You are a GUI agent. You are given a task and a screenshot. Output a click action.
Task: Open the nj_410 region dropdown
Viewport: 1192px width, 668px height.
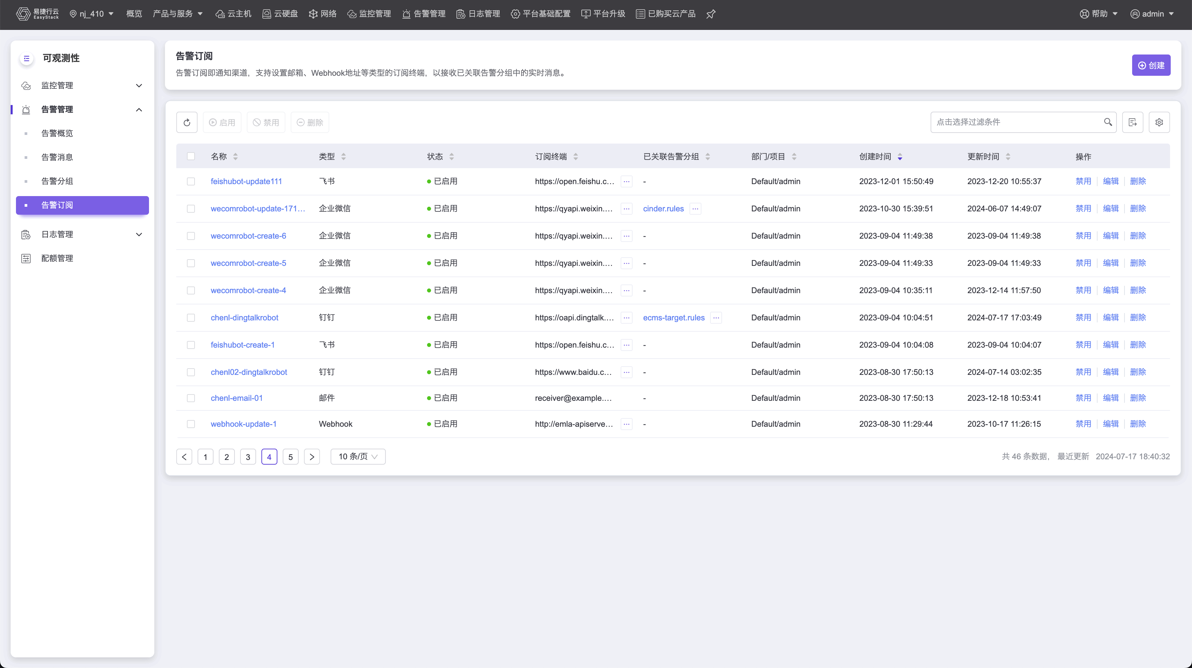pyautogui.click(x=91, y=14)
